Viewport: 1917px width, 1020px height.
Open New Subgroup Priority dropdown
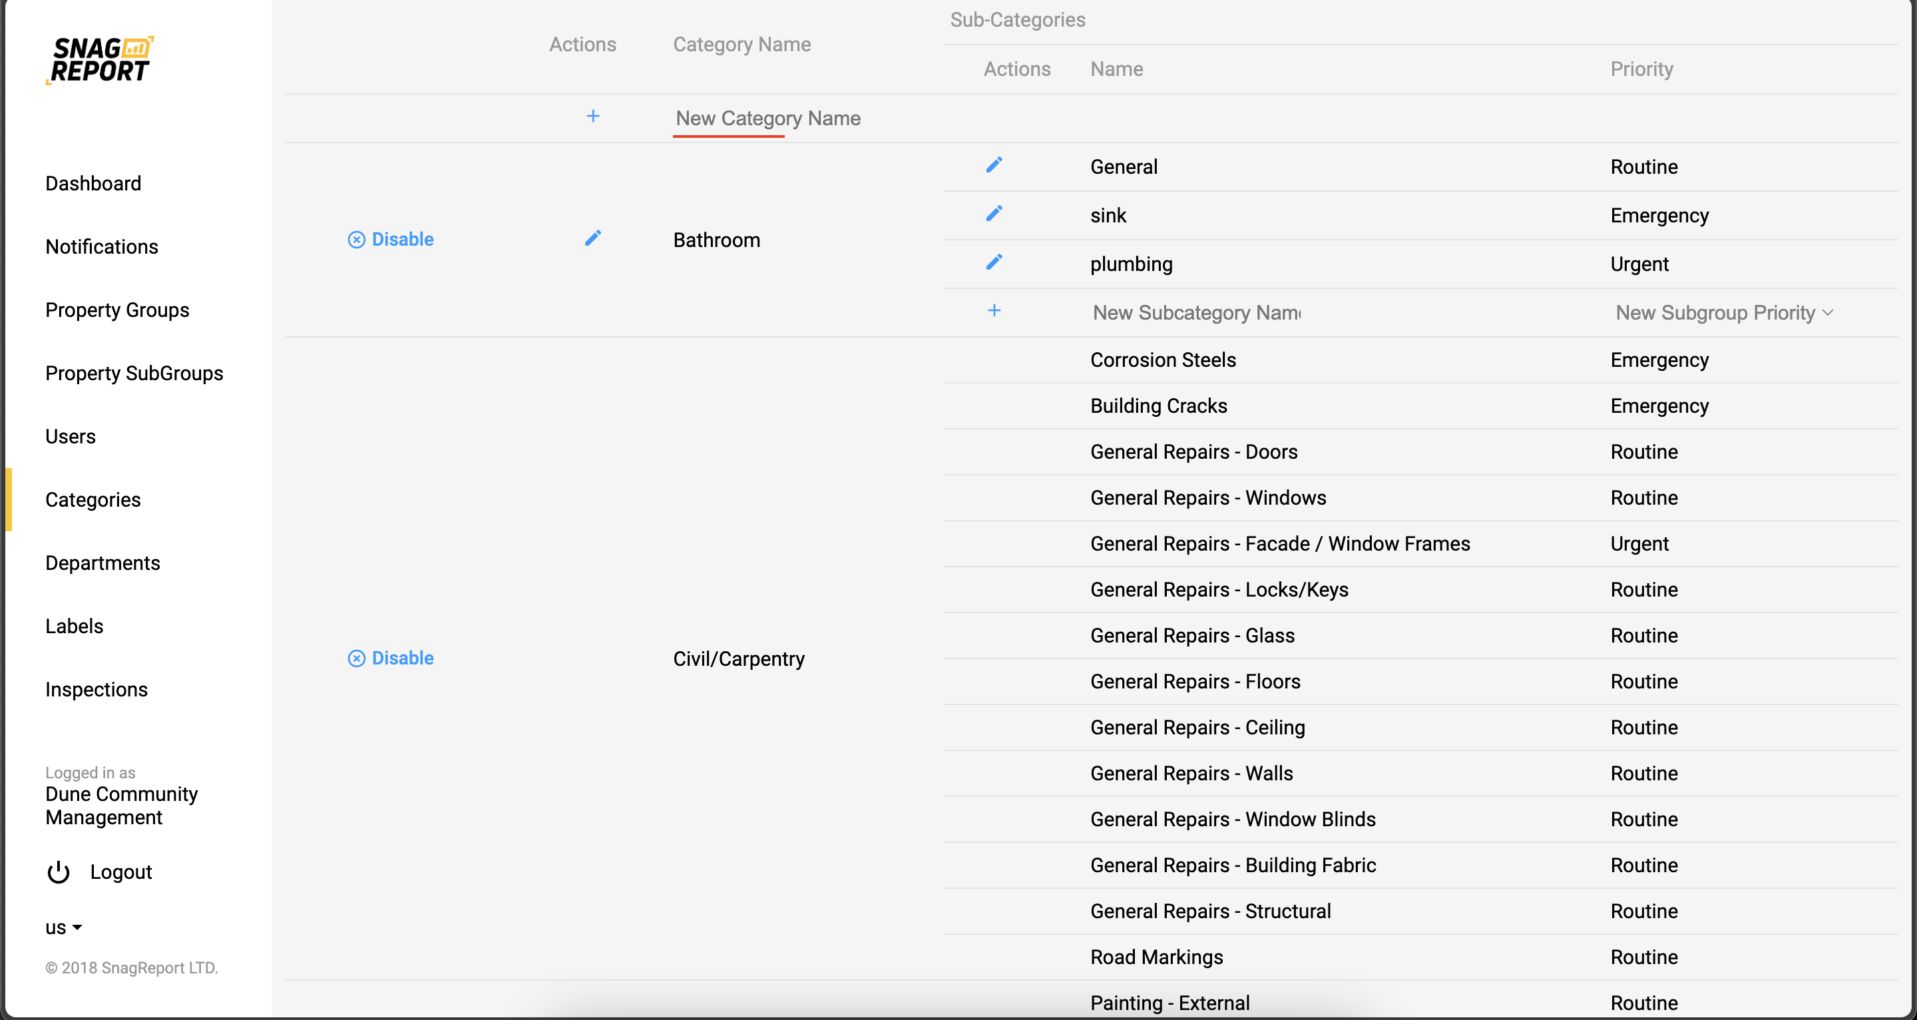click(x=1723, y=313)
